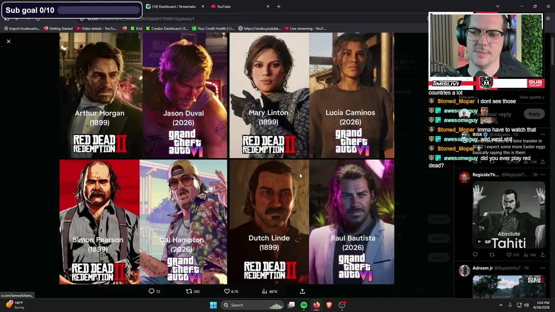Open RegicideTh's profile avatar

click(x=464, y=177)
